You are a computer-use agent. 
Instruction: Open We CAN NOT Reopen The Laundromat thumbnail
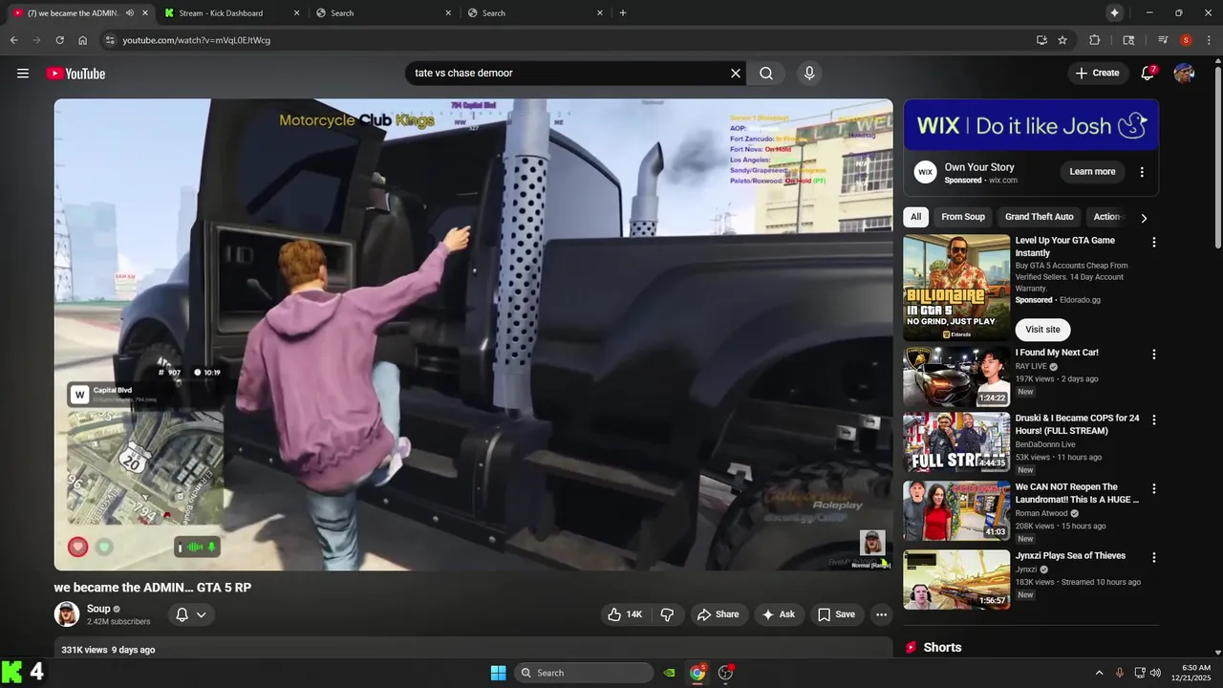(x=956, y=510)
